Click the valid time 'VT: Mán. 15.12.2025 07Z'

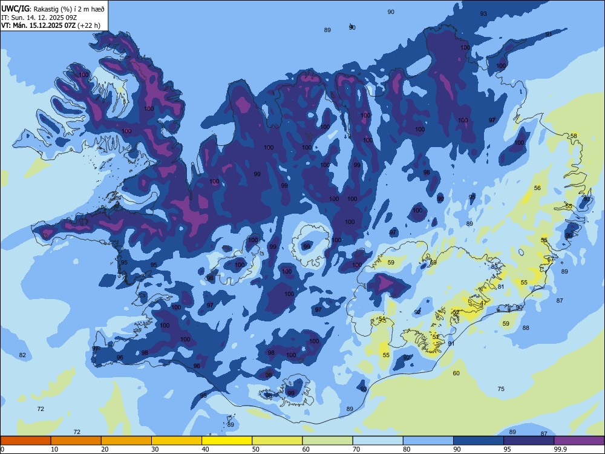pyautogui.click(x=38, y=25)
